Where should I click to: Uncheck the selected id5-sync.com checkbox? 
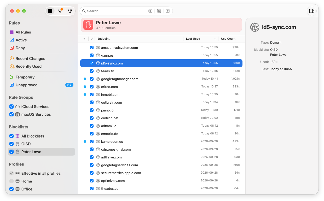pyautogui.click(x=92, y=63)
